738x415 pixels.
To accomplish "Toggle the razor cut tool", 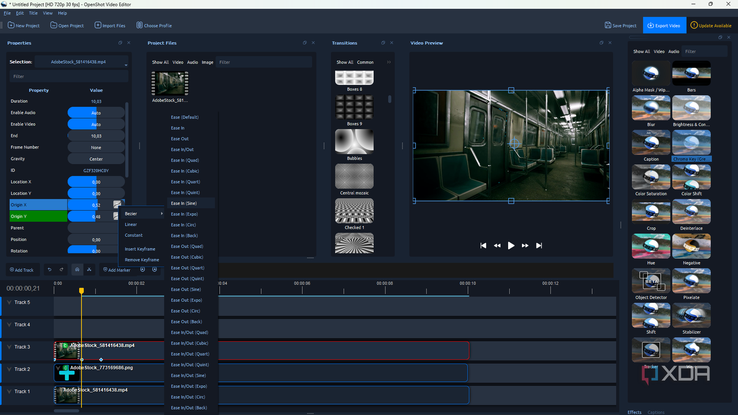I will point(89,270).
